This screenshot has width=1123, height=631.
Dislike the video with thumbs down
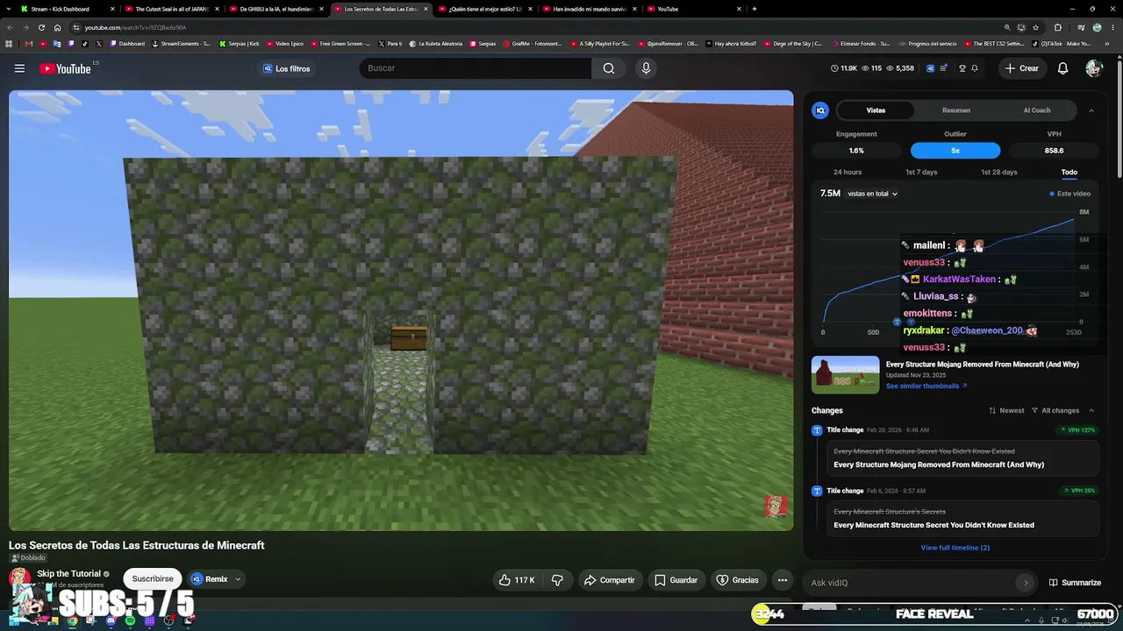tap(557, 580)
